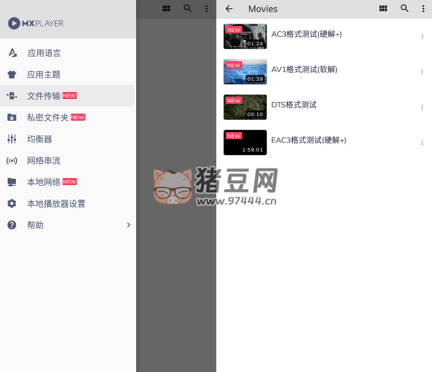Click the file transfer icon

click(12, 96)
